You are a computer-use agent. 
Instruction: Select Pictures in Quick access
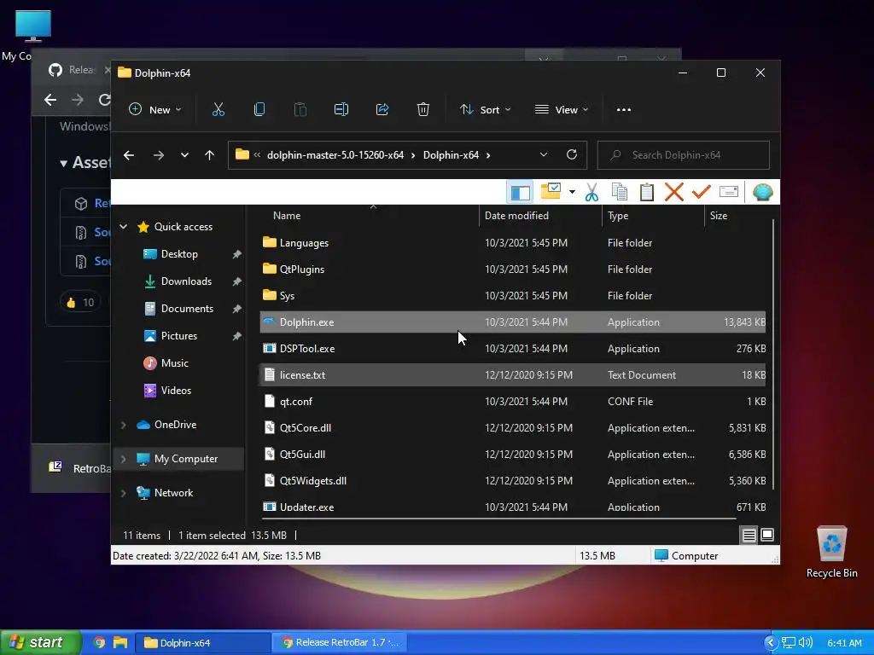(179, 336)
